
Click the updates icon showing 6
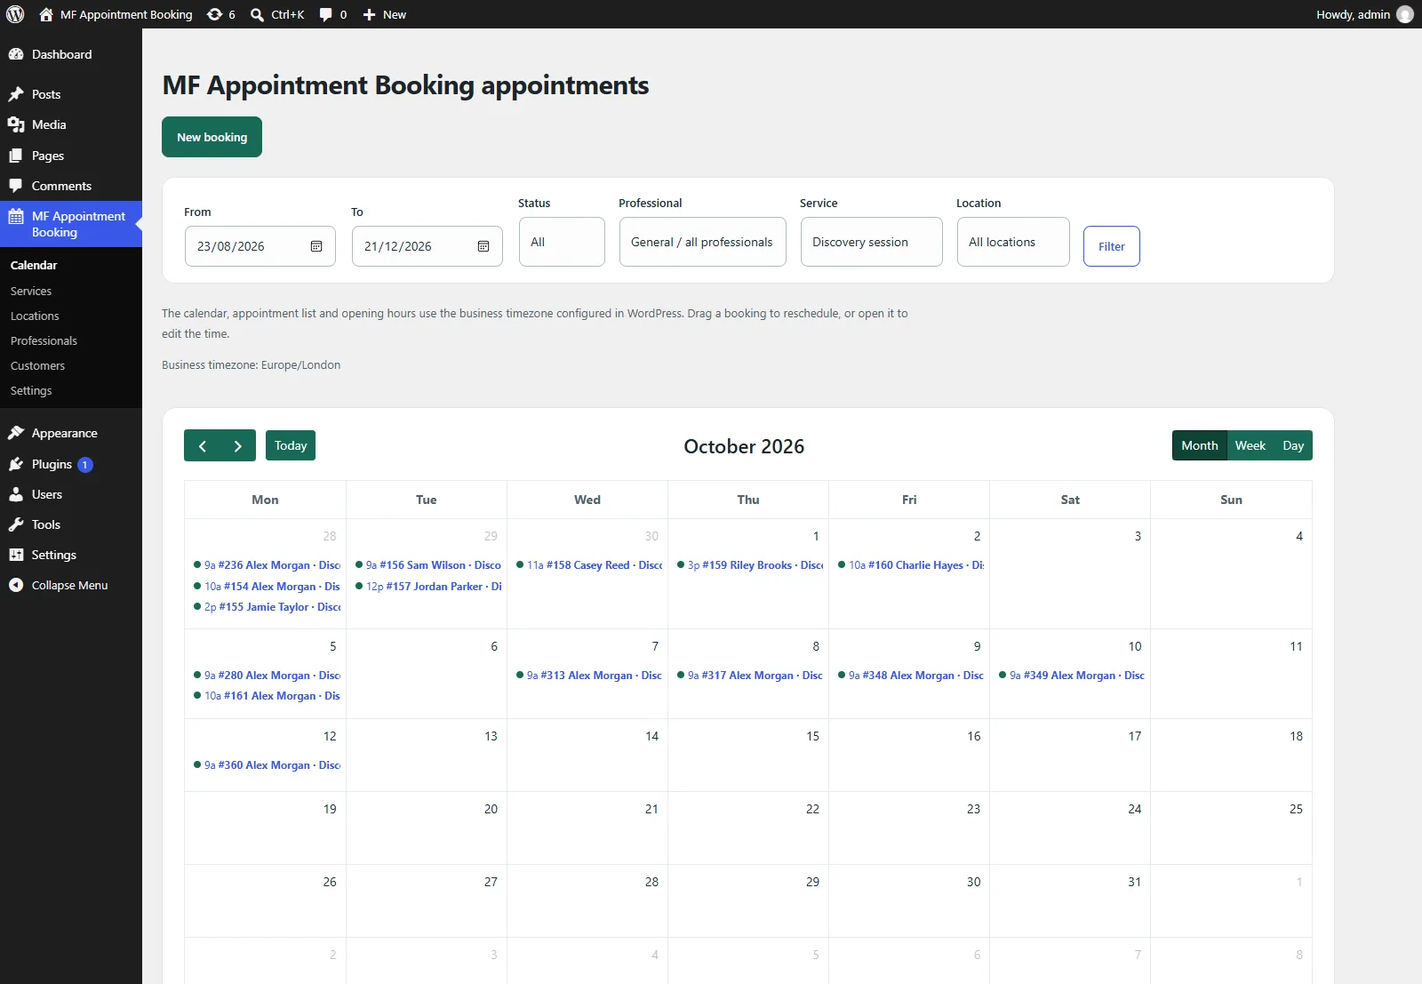click(214, 14)
